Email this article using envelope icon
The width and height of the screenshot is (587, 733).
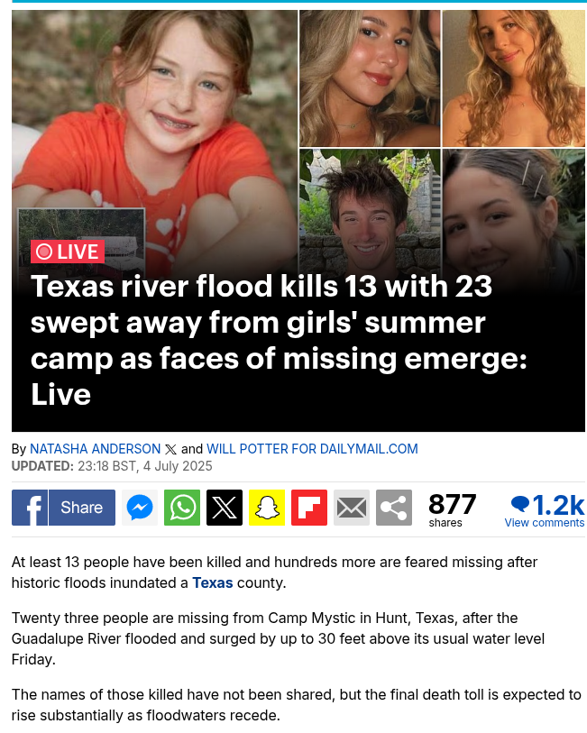(352, 508)
